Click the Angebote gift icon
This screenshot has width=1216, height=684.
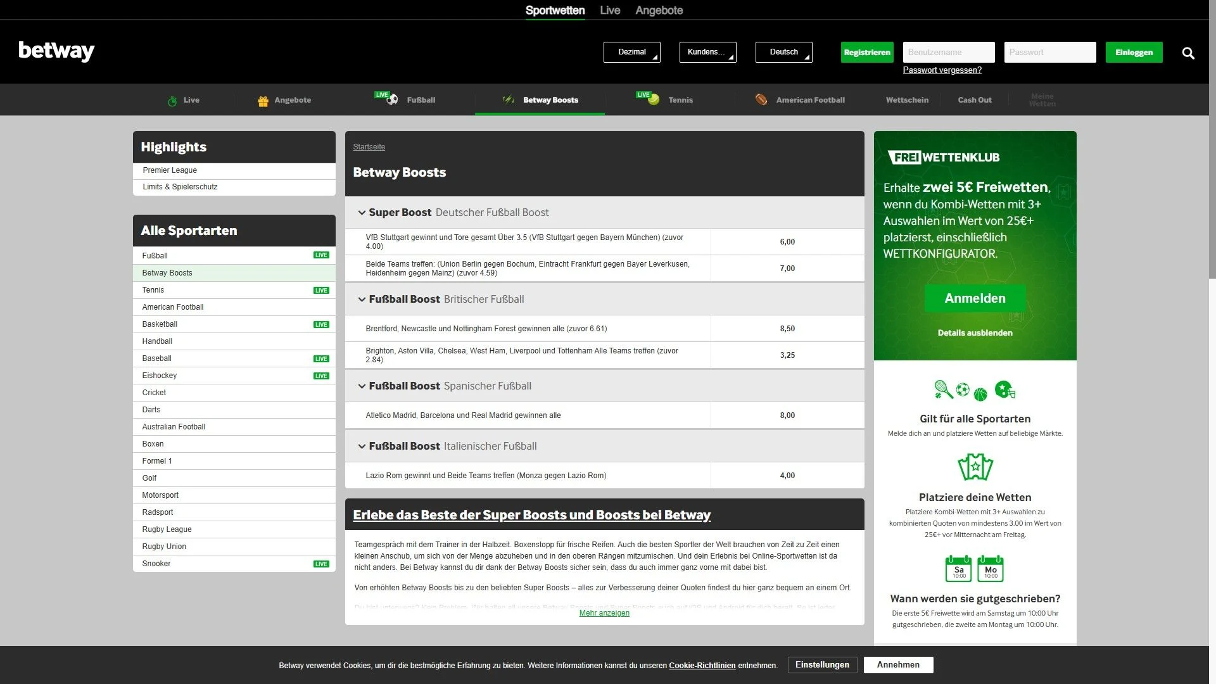pyautogui.click(x=262, y=99)
